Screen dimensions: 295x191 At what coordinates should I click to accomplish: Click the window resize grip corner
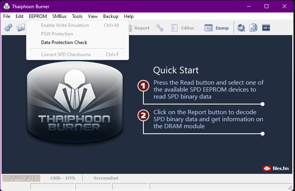pyautogui.click(x=290, y=187)
